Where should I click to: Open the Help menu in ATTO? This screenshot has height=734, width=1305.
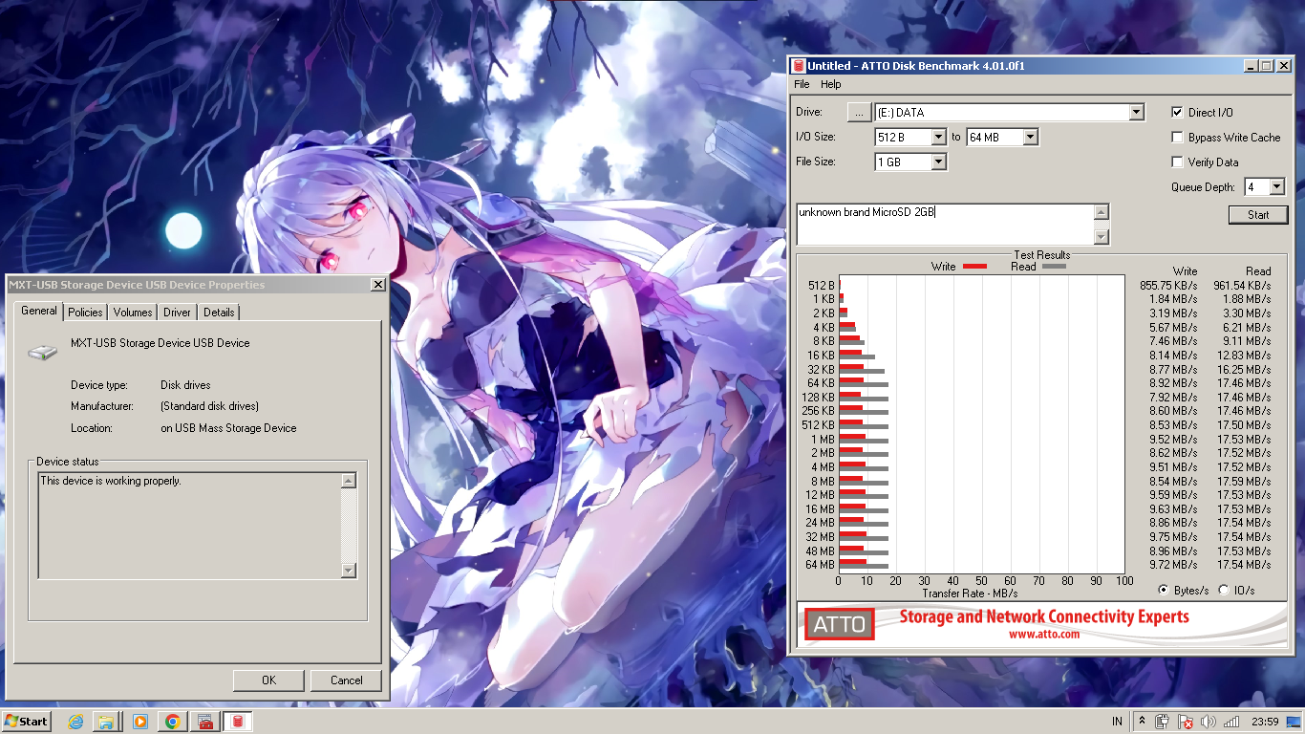coord(831,84)
